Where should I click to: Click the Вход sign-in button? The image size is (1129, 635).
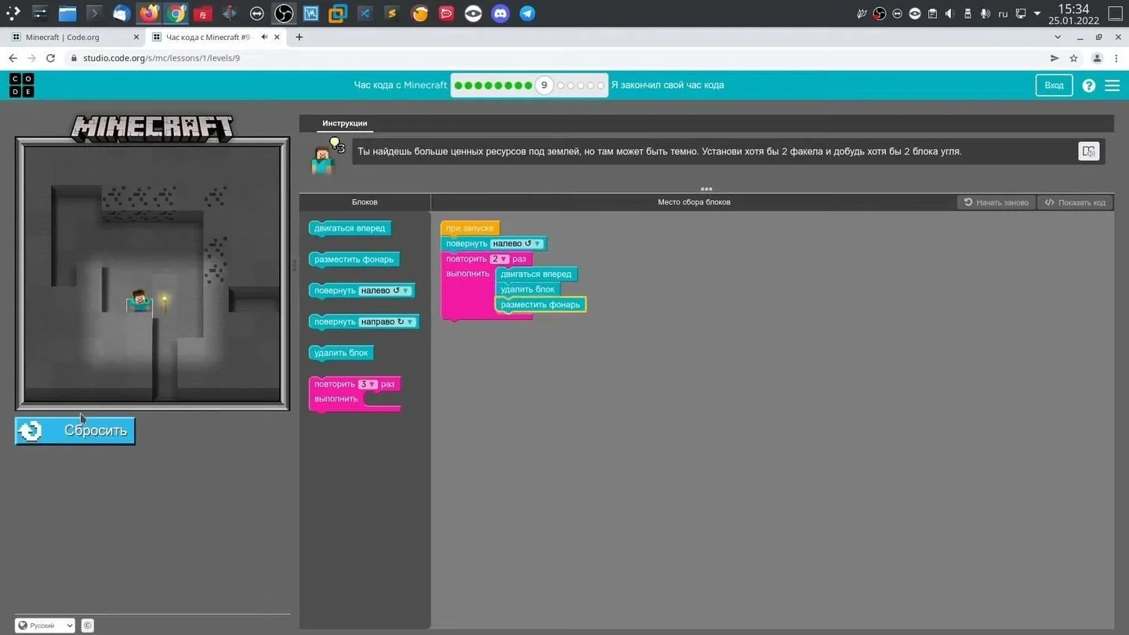[1054, 85]
